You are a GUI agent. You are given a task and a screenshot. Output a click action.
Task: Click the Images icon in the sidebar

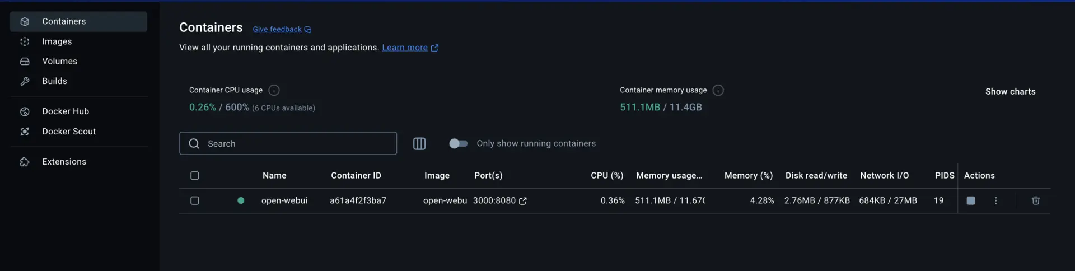(x=25, y=41)
